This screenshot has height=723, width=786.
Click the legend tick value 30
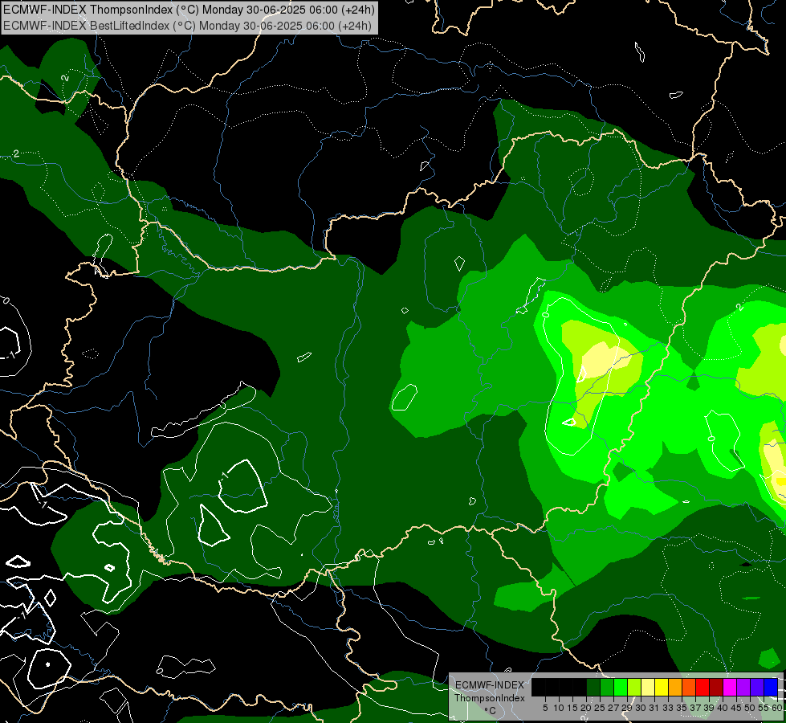point(641,708)
